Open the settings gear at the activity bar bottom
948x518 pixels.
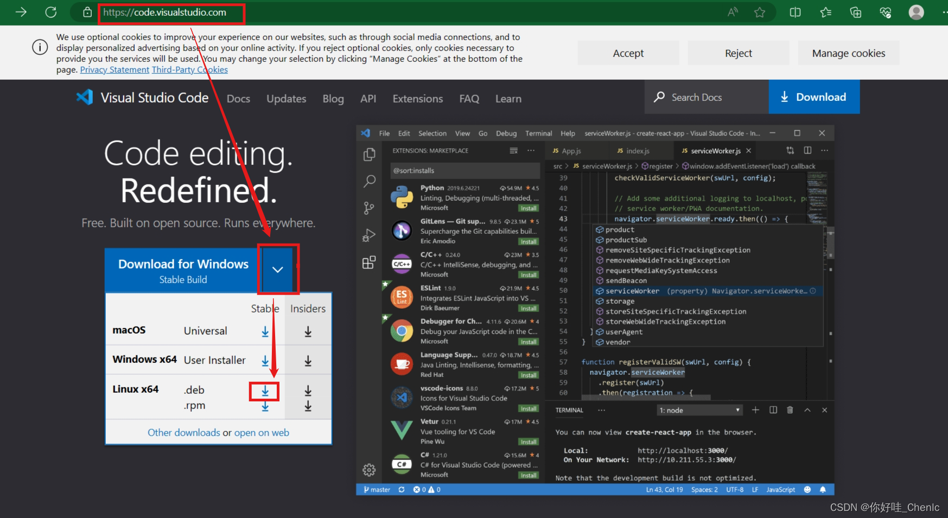coord(369,470)
